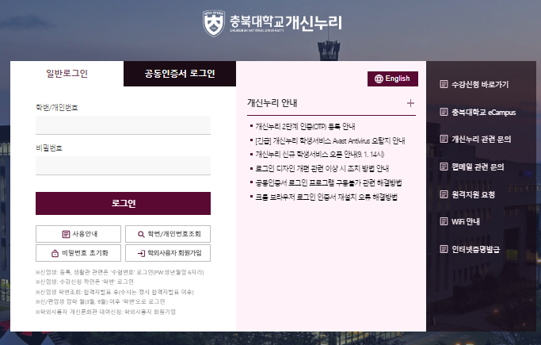Click the document icon beside 웹메일 관련 문의

click(x=444, y=167)
